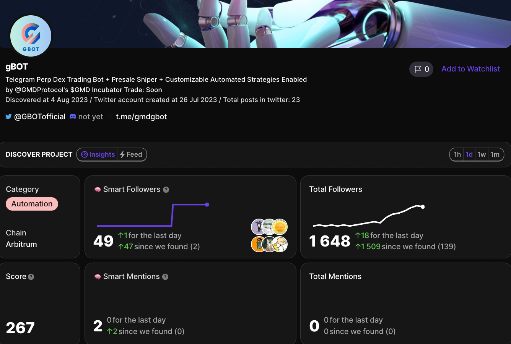
Task: Click the Total Mentions heading
Action: click(x=335, y=276)
